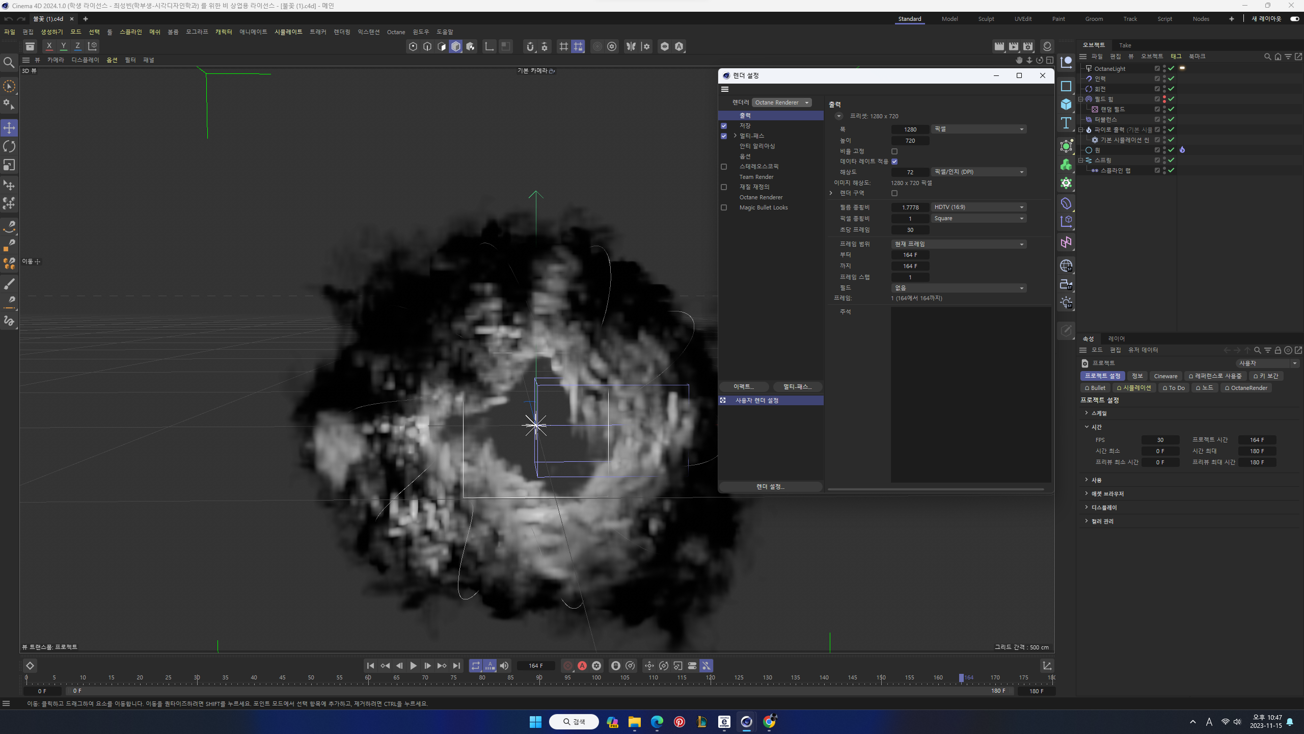The image size is (1304, 734).
Task: Click the Windows Start button
Action: 535,722
